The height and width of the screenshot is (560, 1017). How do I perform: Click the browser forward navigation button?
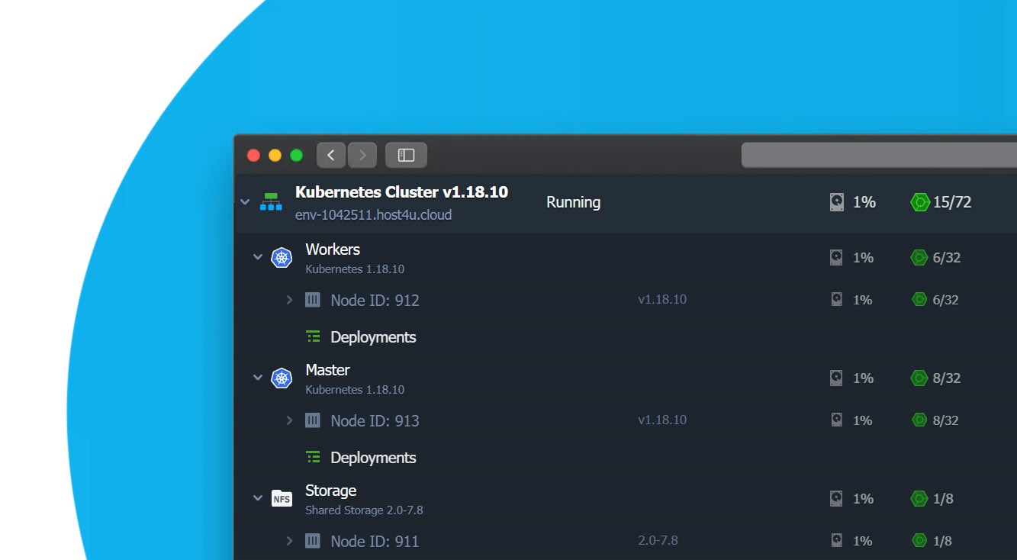pos(362,155)
